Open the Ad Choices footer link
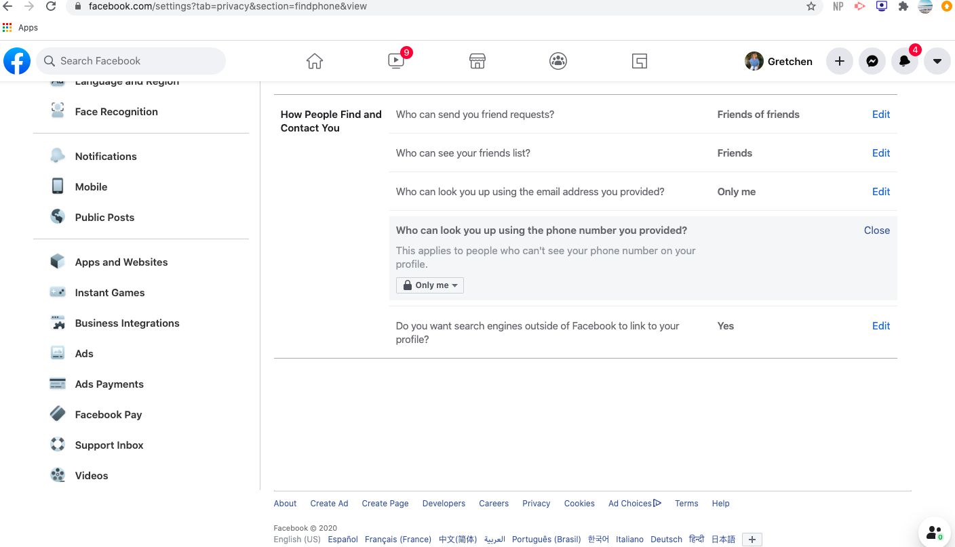The height and width of the screenshot is (547, 955). pyautogui.click(x=635, y=504)
